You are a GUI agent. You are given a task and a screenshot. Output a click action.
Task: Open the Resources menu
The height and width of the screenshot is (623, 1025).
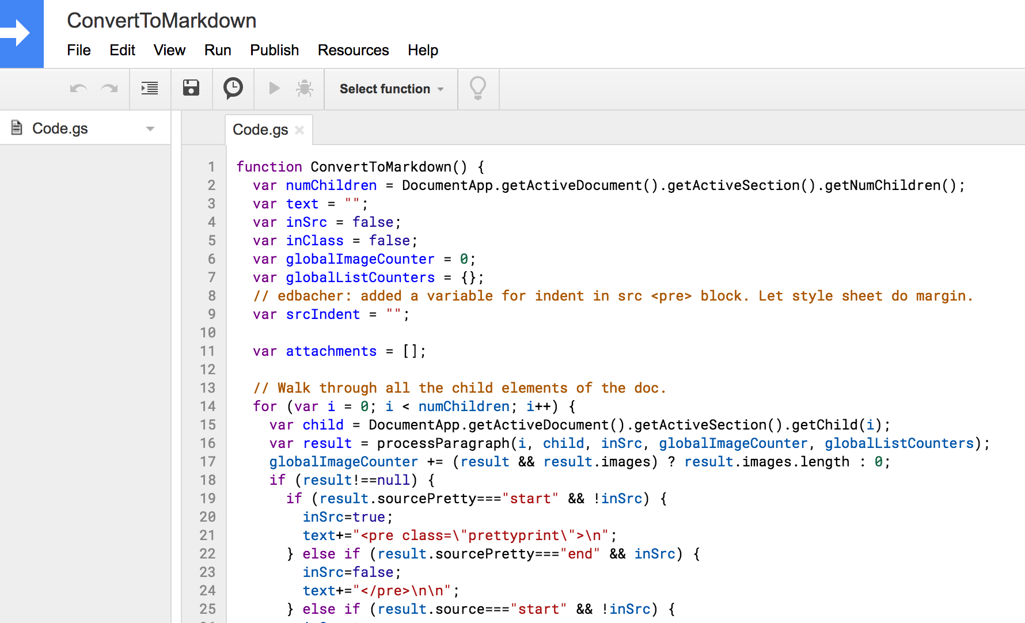tap(354, 50)
